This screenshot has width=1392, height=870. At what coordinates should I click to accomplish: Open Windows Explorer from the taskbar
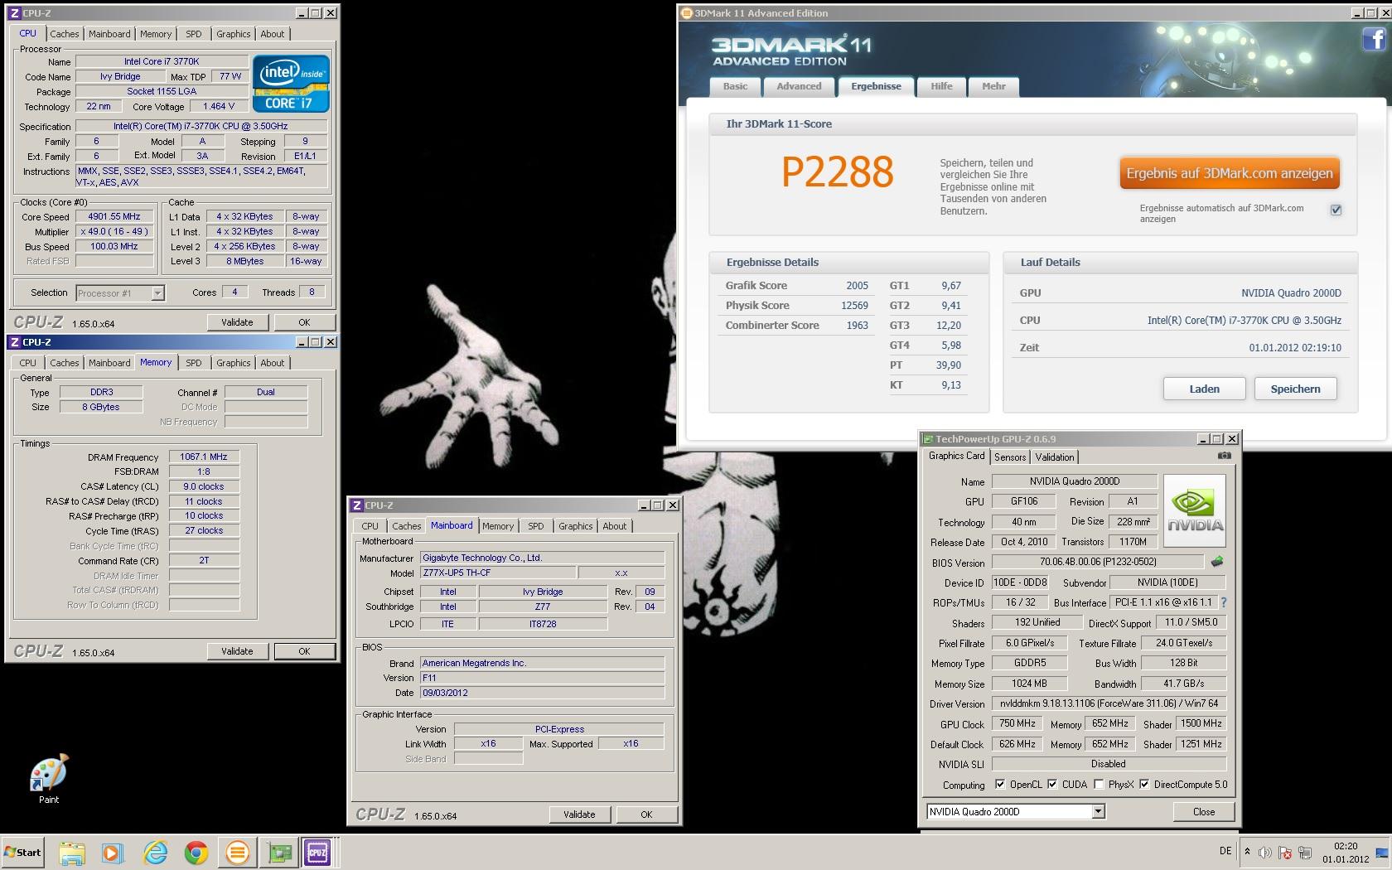[x=72, y=853]
